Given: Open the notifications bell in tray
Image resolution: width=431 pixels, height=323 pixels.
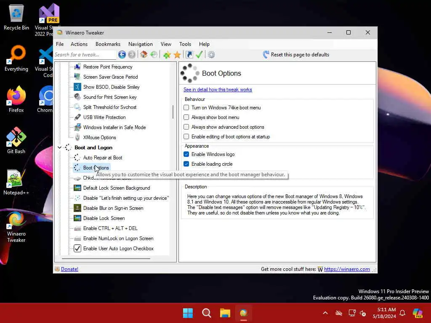Looking at the screenshot, I should [x=402, y=313].
